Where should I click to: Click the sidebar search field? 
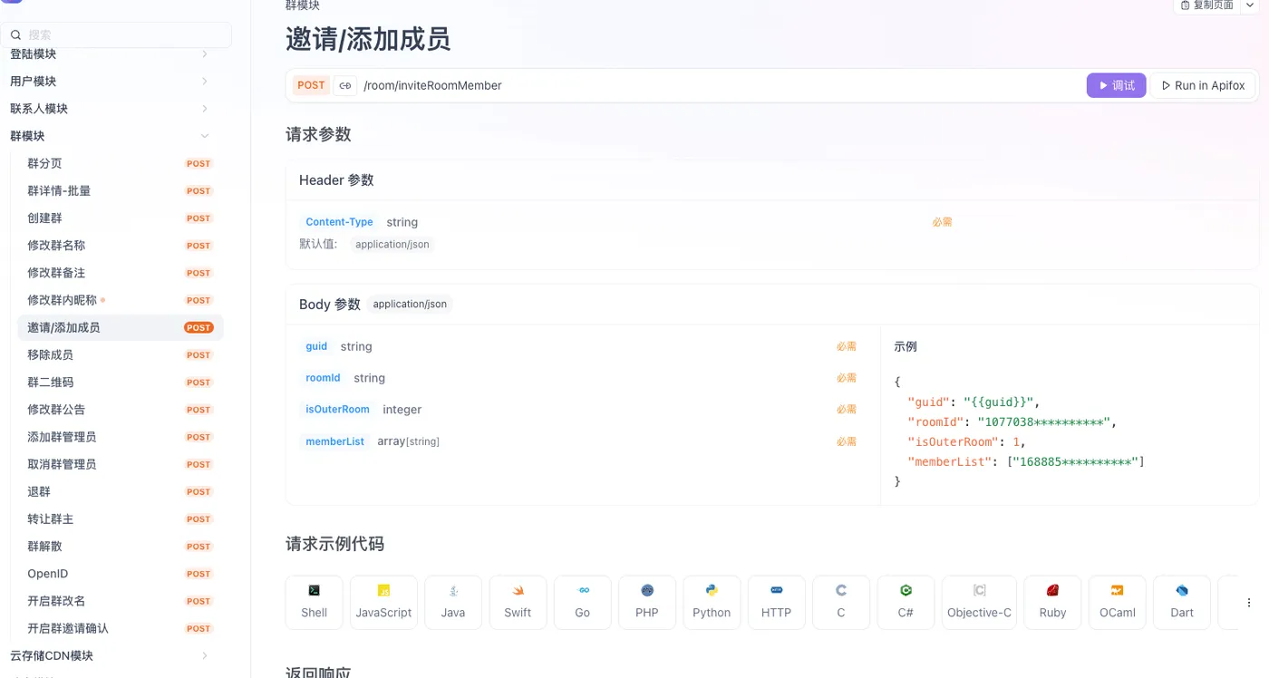[116, 34]
